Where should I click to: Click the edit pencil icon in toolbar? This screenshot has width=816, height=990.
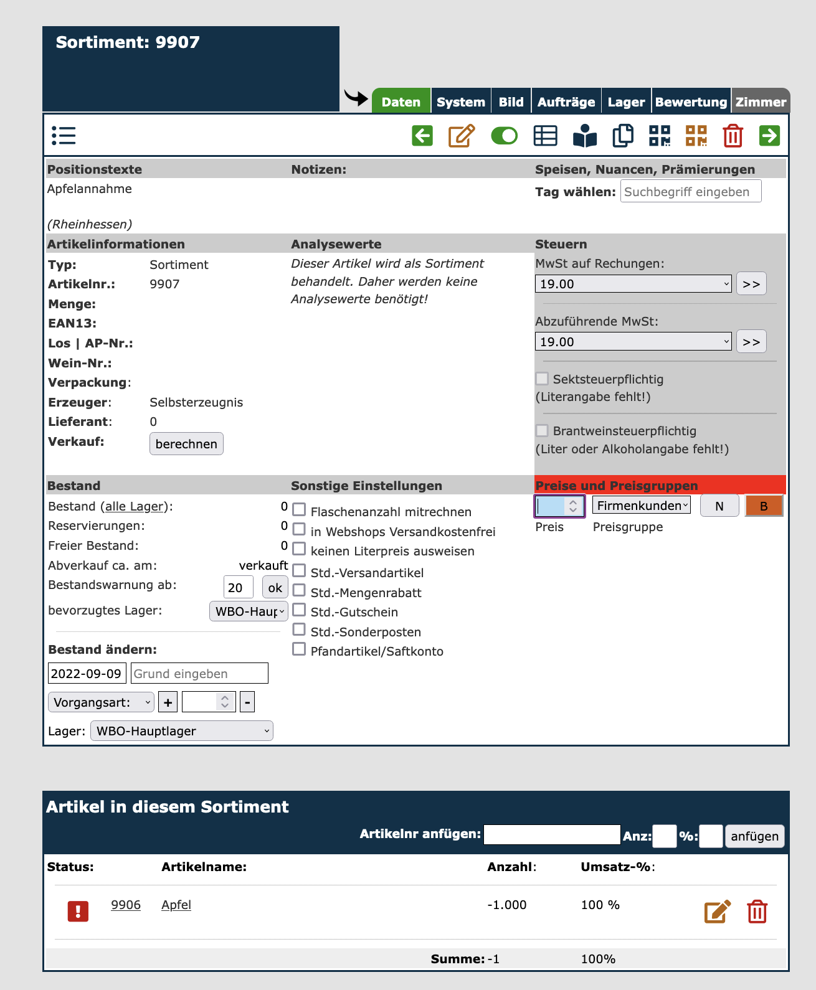click(x=462, y=136)
